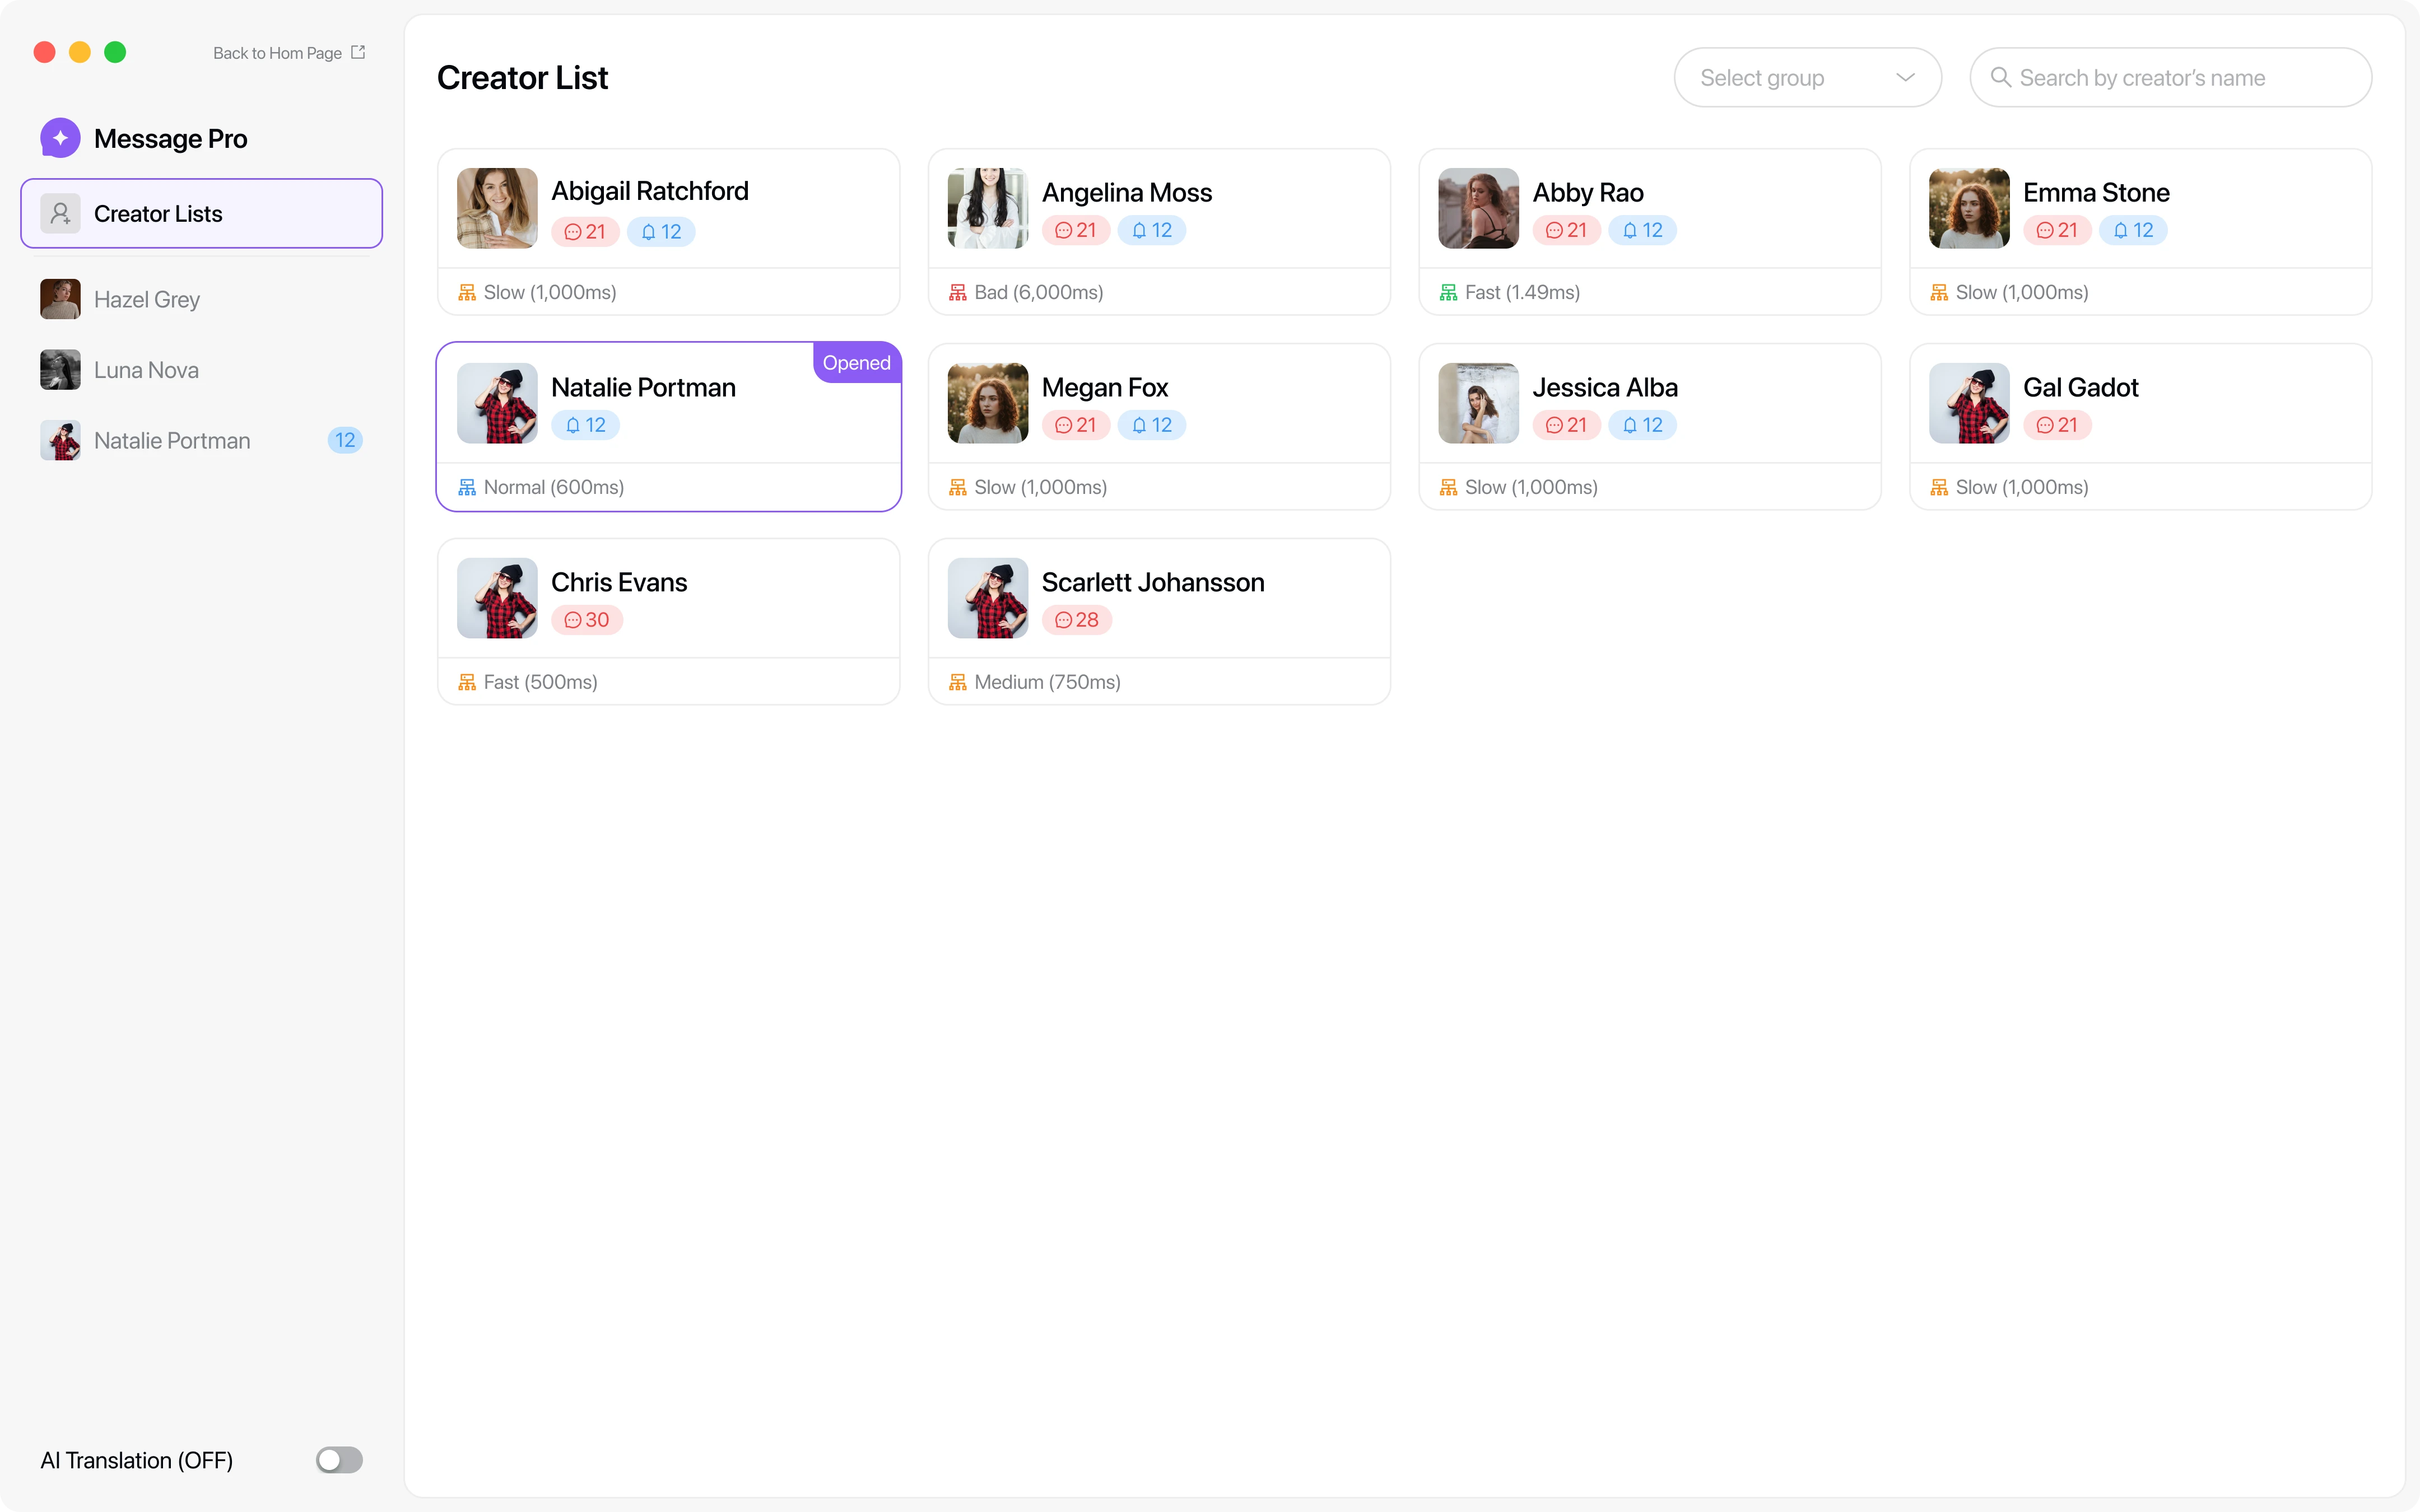Click Angelina Moss's blue notification bell badge
The height and width of the screenshot is (1512, 2420).
[1151, 230]
